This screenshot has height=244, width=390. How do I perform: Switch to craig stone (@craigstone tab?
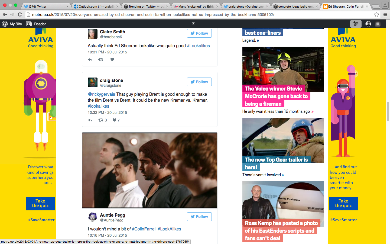pos(246,7)
